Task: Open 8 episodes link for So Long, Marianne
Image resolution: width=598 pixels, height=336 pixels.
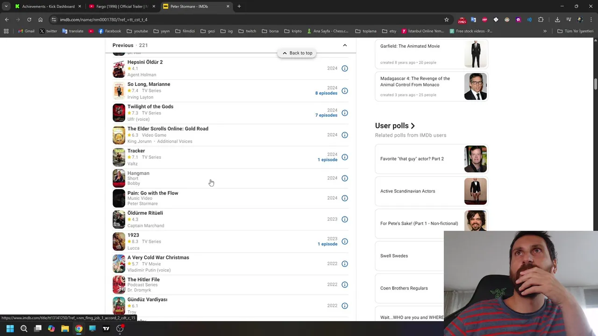Action: pos(326,93)
